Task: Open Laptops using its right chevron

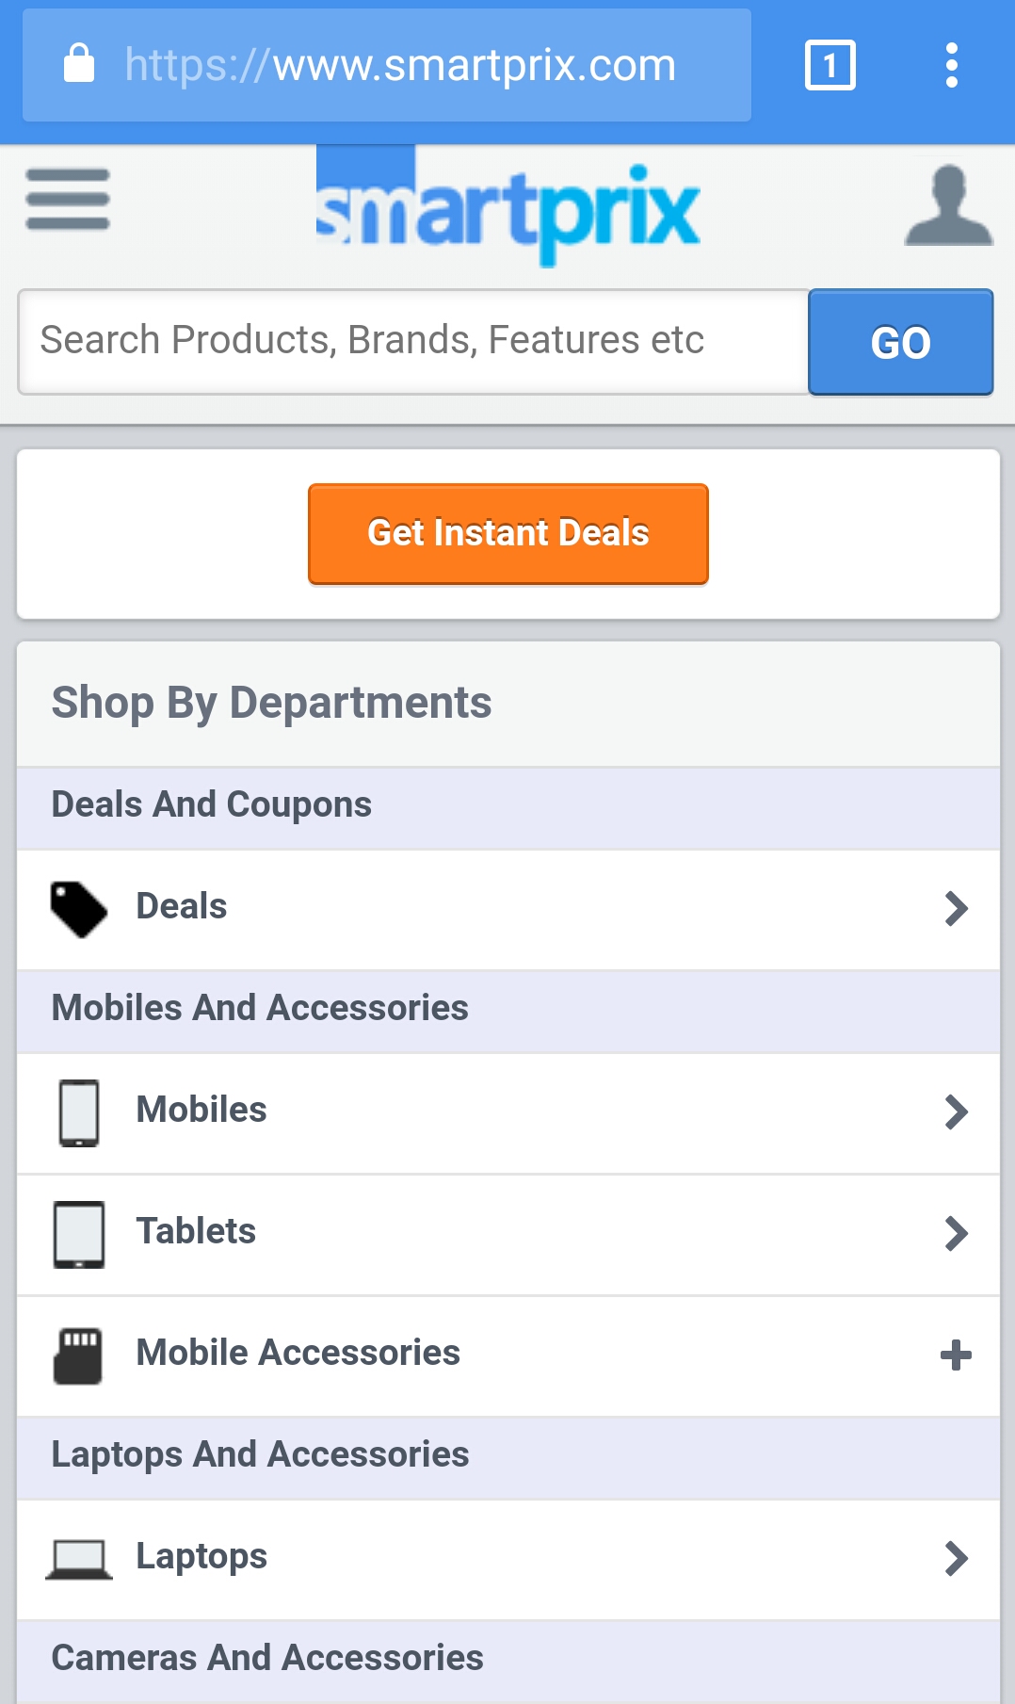Action: [957, 1559]
